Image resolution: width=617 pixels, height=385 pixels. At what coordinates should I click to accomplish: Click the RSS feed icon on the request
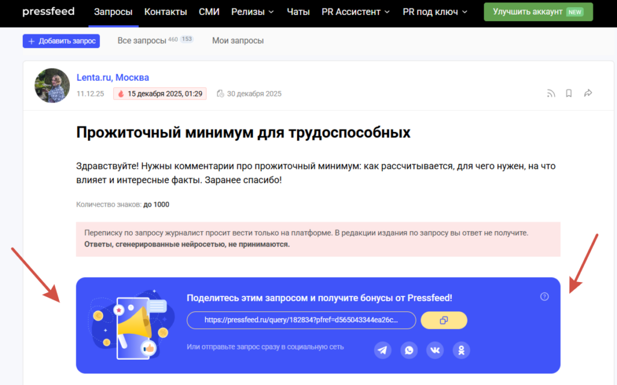pyautogui.click(x=551, y=93)
